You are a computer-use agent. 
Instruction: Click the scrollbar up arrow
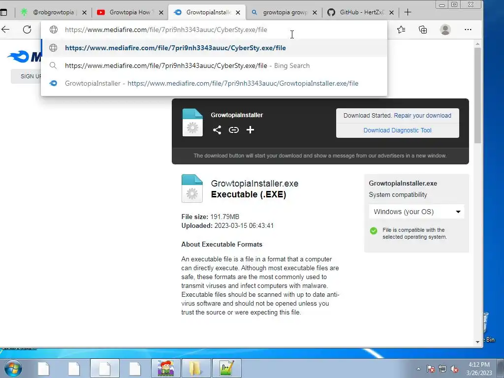[477, 44]
